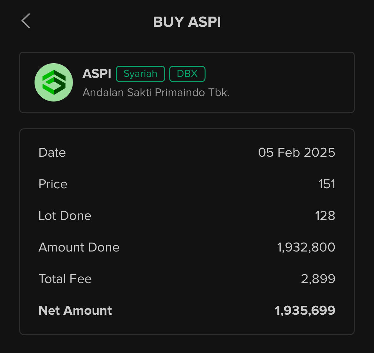Click the Date row label
This screenshot has width=374, height=353.
click(x=52, y=153)
